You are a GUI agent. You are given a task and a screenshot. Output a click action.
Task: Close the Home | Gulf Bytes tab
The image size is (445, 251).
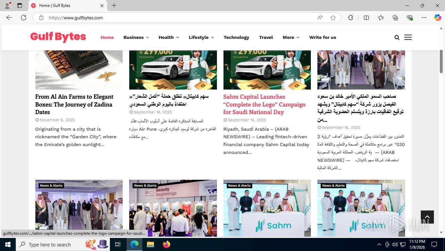[x=102, y=6]
